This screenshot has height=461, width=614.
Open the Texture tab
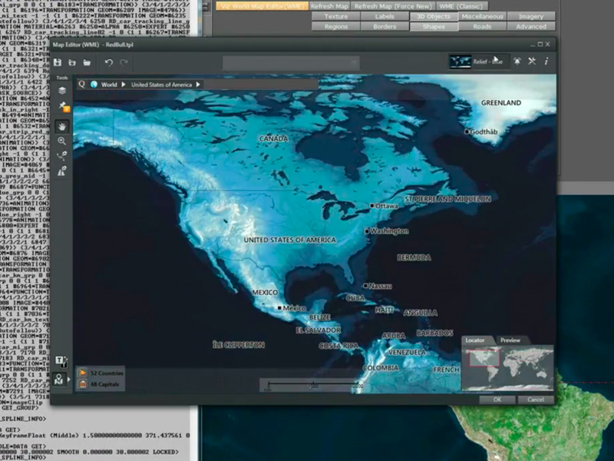click(335, 16)
